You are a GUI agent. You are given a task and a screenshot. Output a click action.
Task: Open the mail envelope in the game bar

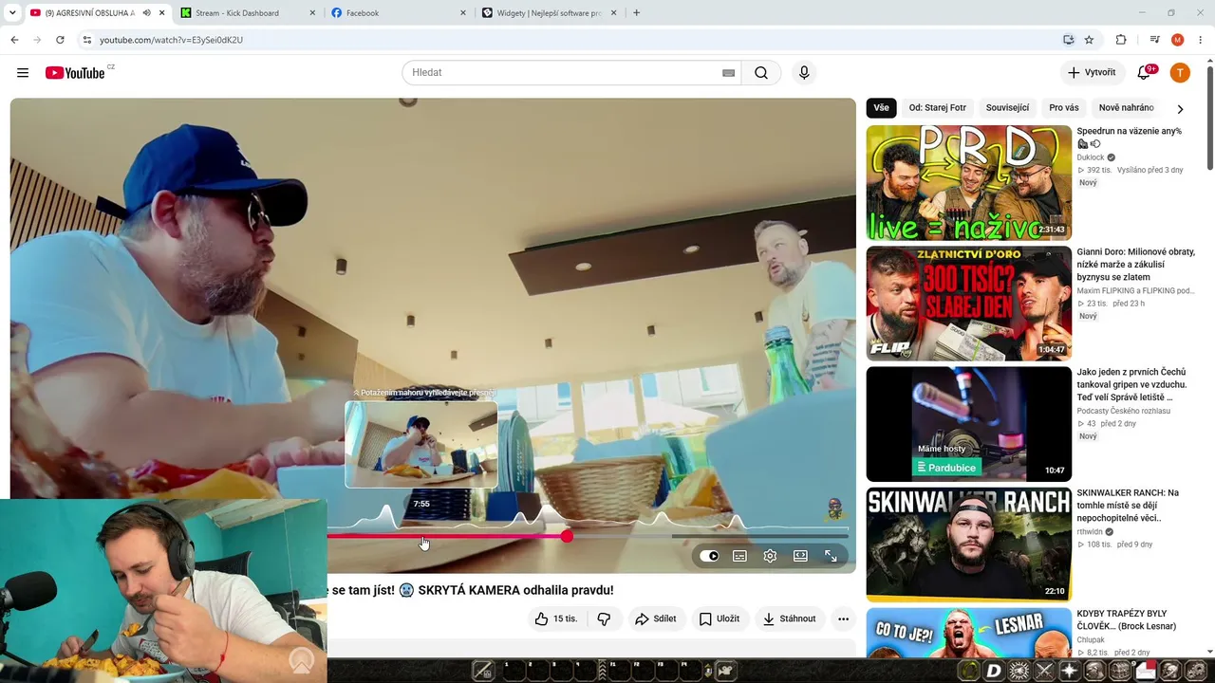pyautogui.click(x=1145, y=672)
